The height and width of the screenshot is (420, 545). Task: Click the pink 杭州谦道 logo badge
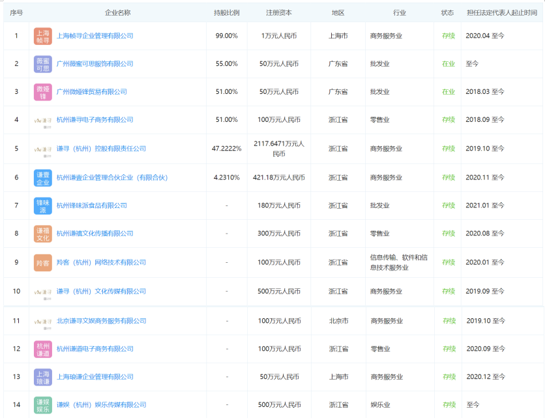coord(42,349)
